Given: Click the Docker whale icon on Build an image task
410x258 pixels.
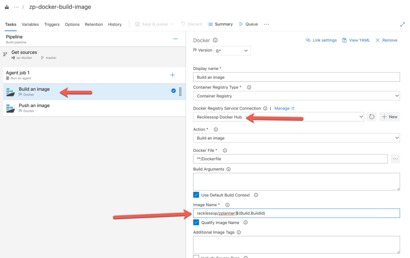Looking at the screenshot, I should pos(10,91).
